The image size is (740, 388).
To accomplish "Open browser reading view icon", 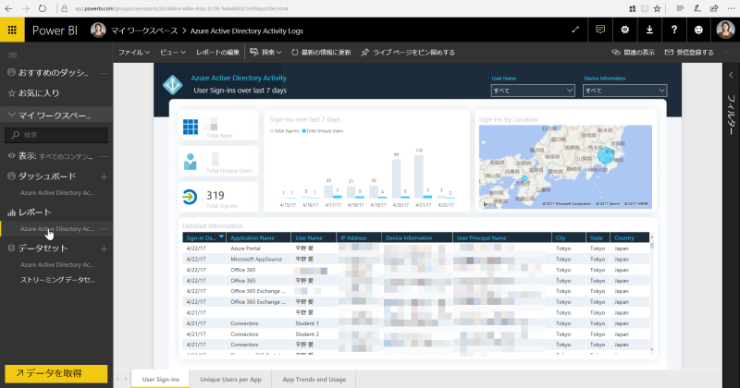I will click(644, 8).
